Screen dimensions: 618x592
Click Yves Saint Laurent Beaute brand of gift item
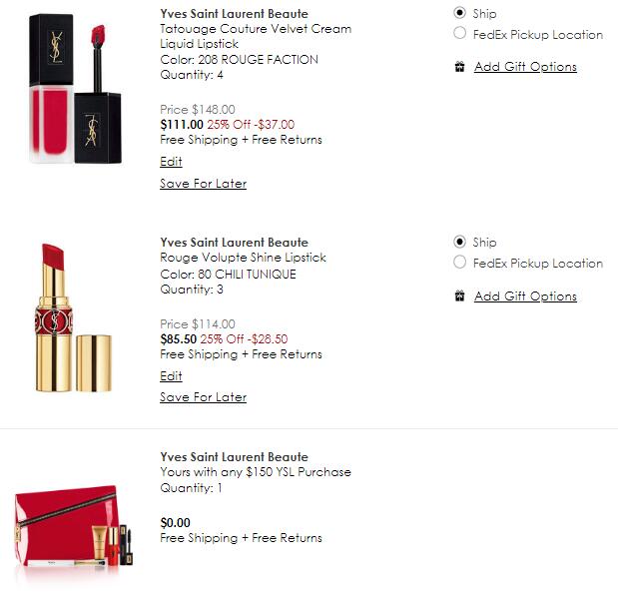coord(234,457)
